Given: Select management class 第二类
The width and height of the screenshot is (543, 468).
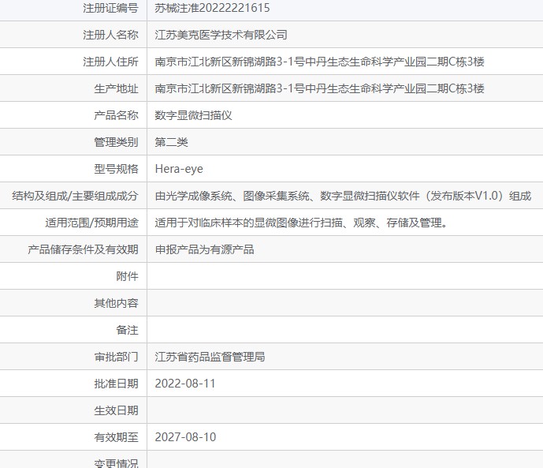Looking at the screenshot, I should click(171, 142).
